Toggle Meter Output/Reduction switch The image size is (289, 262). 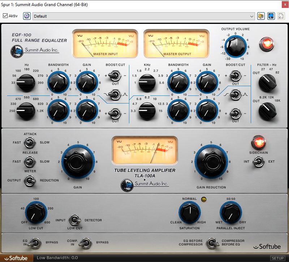coord(30,181)
